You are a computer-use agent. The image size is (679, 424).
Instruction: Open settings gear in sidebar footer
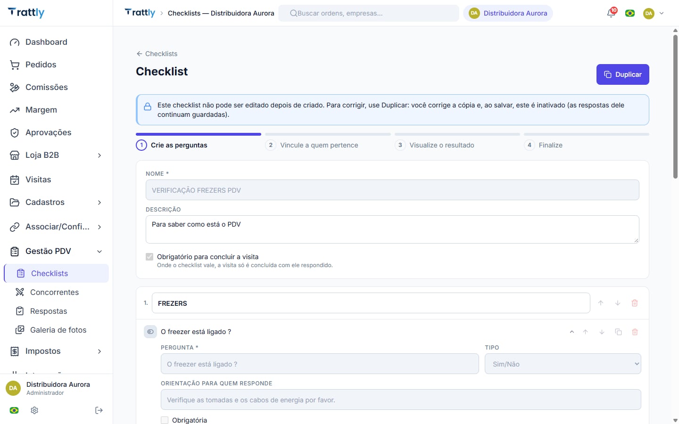coord(34,410)
